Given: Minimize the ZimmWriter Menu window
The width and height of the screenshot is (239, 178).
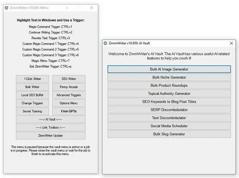Looking at the screenshot, I should (x=67, y=8).
